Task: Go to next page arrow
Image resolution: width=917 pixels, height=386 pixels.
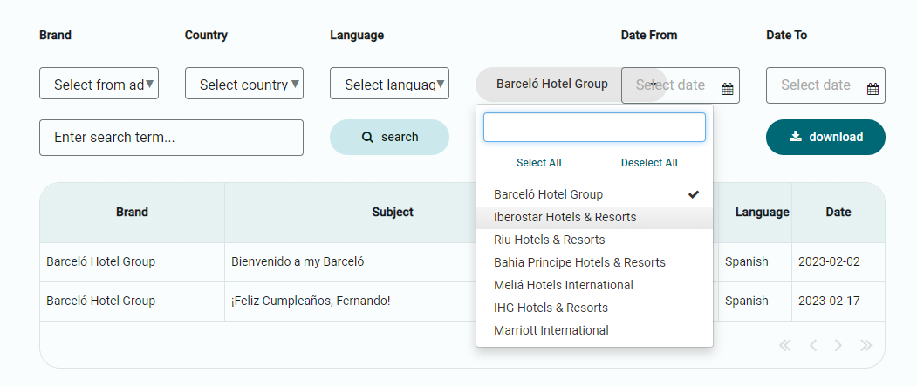Action: pos(838,345)
